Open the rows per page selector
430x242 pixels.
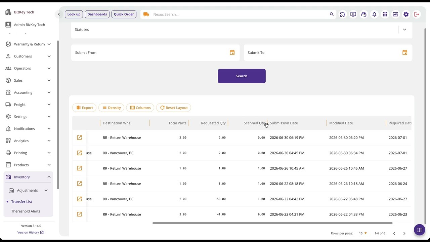[362, 233]
